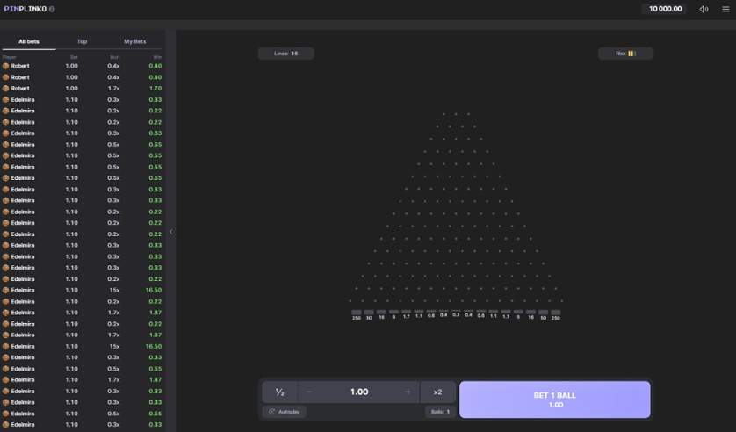Switch to the My Bets tab

[134, 41]
